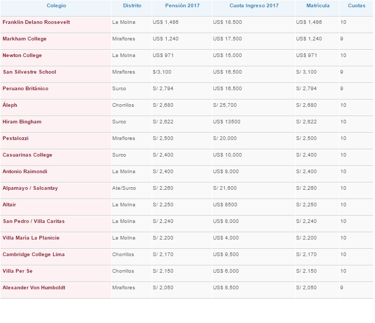Select San Silvestre School name
375x323 pixels.
[30, 72]
